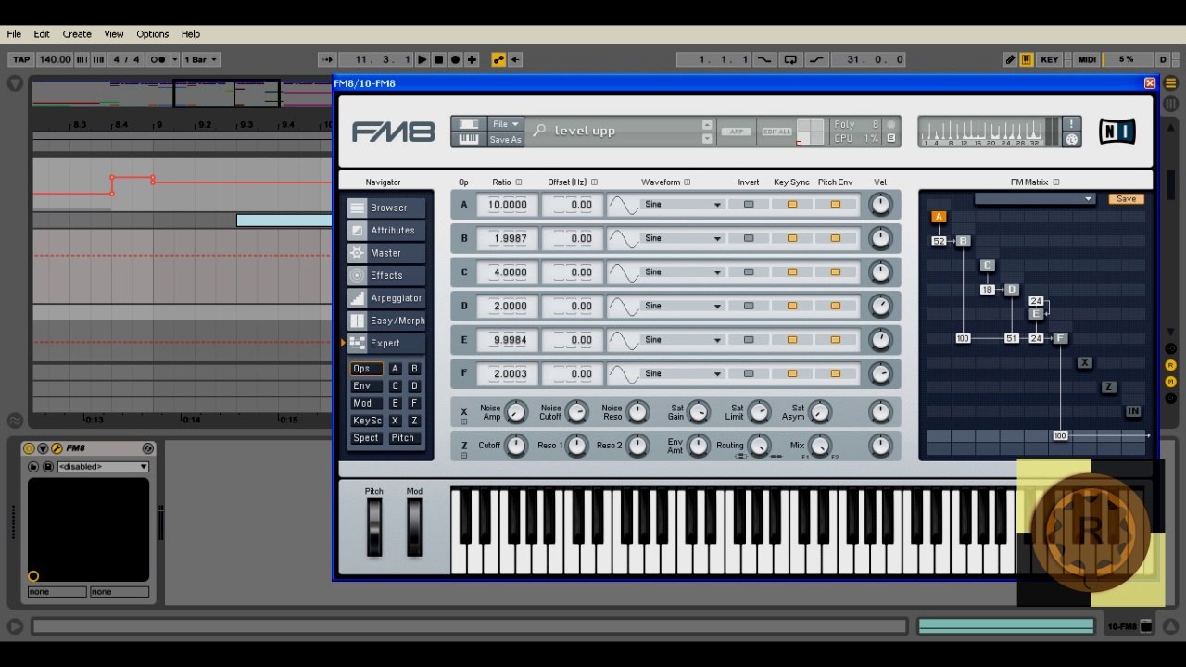Select the KeySc expert tab
The image size is (1186, 667).
(x=366, y=421)
